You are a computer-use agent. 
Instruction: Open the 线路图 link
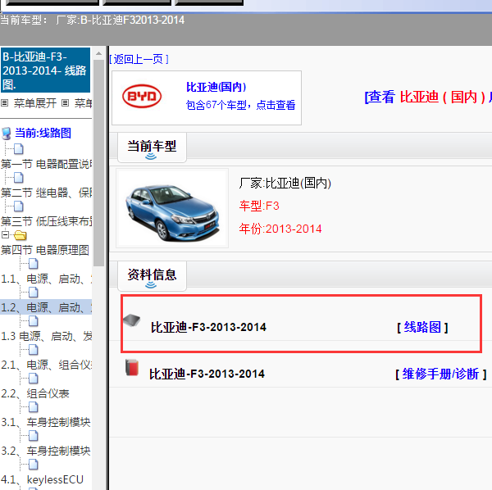422,327
